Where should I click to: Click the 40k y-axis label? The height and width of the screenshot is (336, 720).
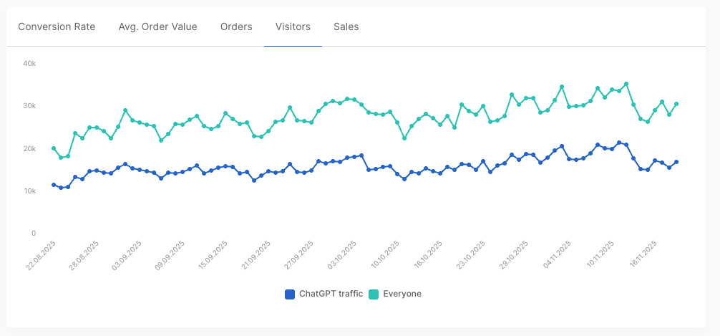point(29,64)
